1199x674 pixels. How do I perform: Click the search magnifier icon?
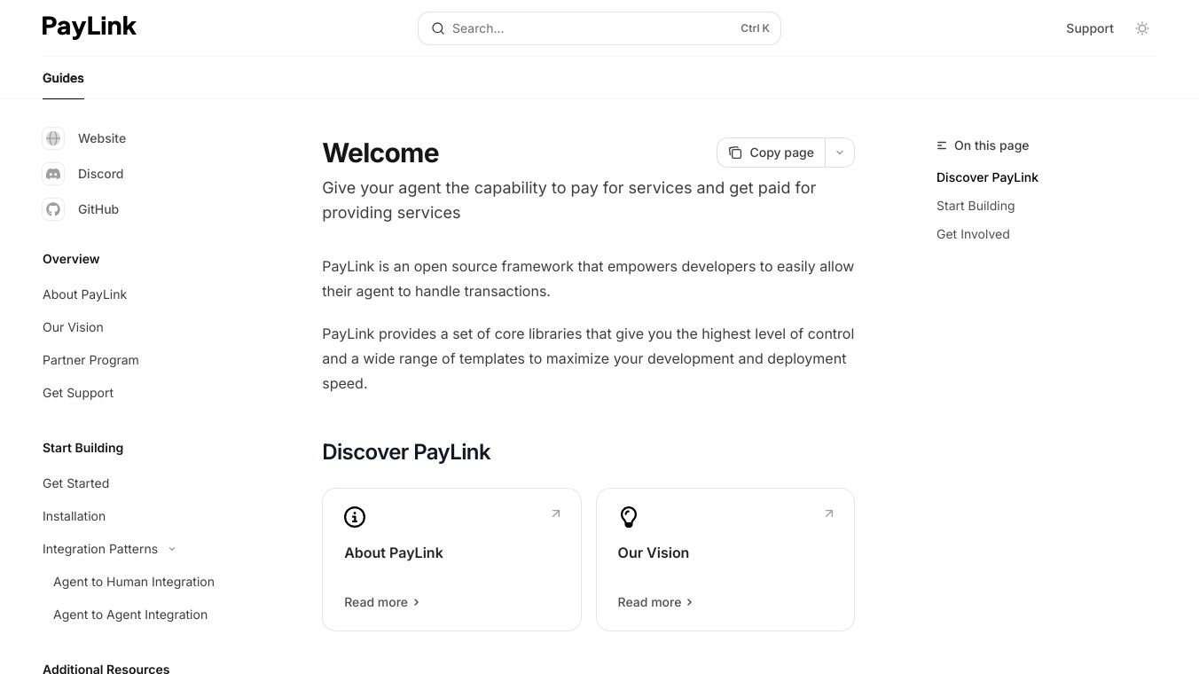(438, 28)
